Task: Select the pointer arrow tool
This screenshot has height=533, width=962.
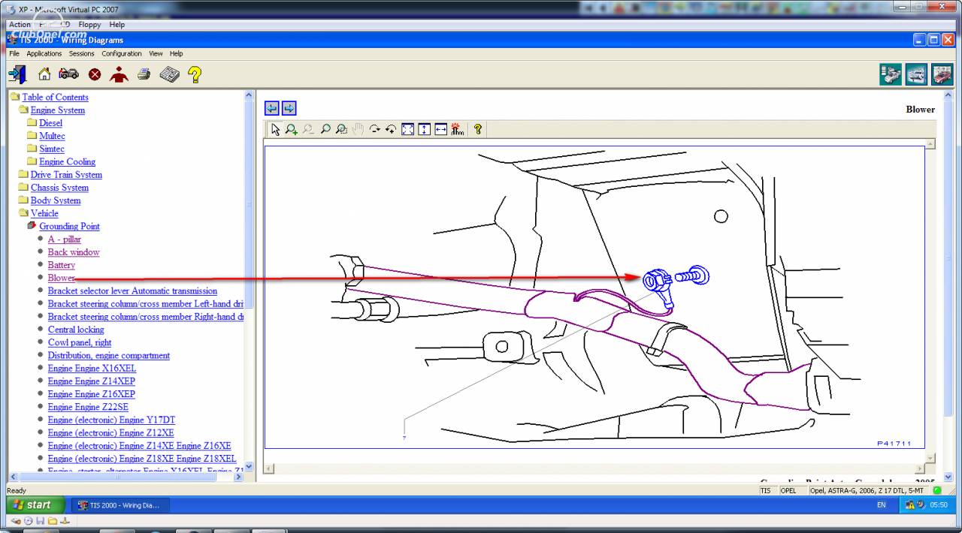Action: tap(275, 129)
